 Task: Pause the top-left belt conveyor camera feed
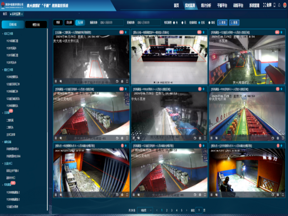pos(56,81)
